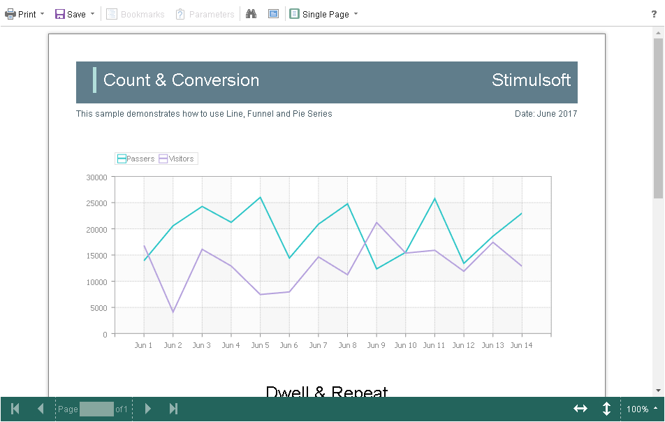The width and height of the screenshot is (665, 422).
Task: Expand the Save dropdown arrow
Action: tap(92, 14)
